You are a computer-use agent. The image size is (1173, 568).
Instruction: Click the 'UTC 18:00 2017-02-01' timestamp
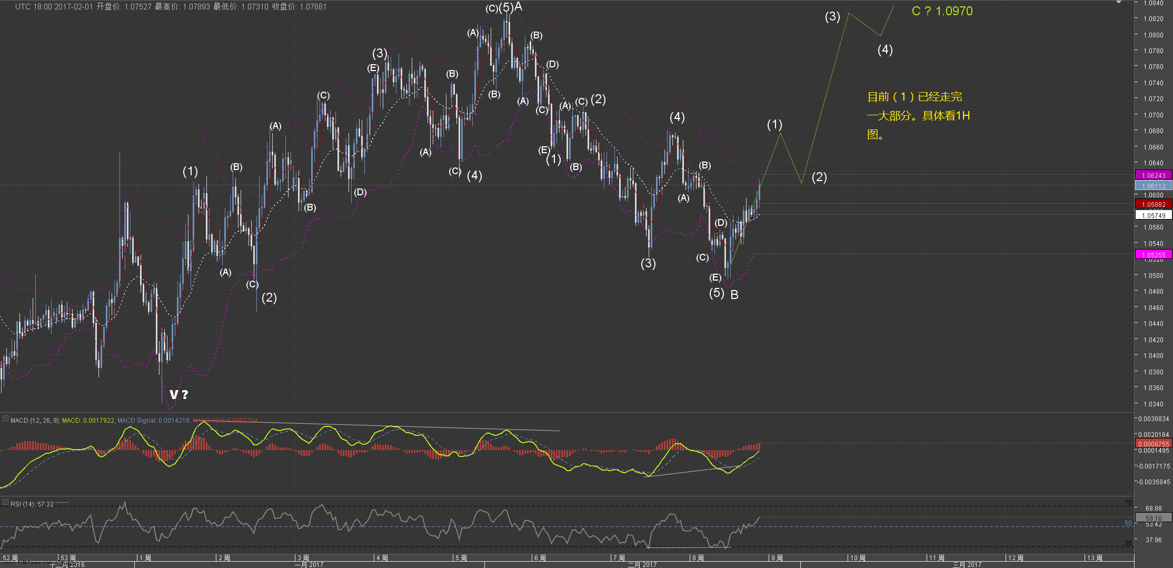coord(54,7)
